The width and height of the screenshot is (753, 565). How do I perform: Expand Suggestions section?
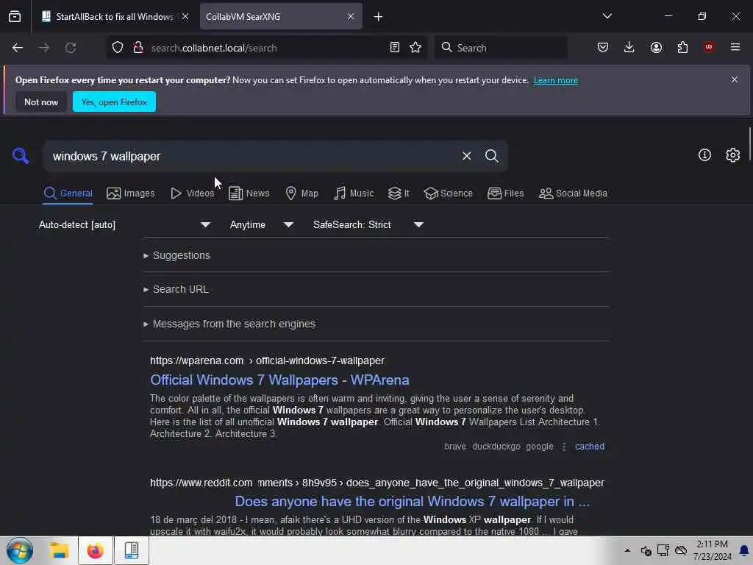pyautogui.click(x=176, y=255)
